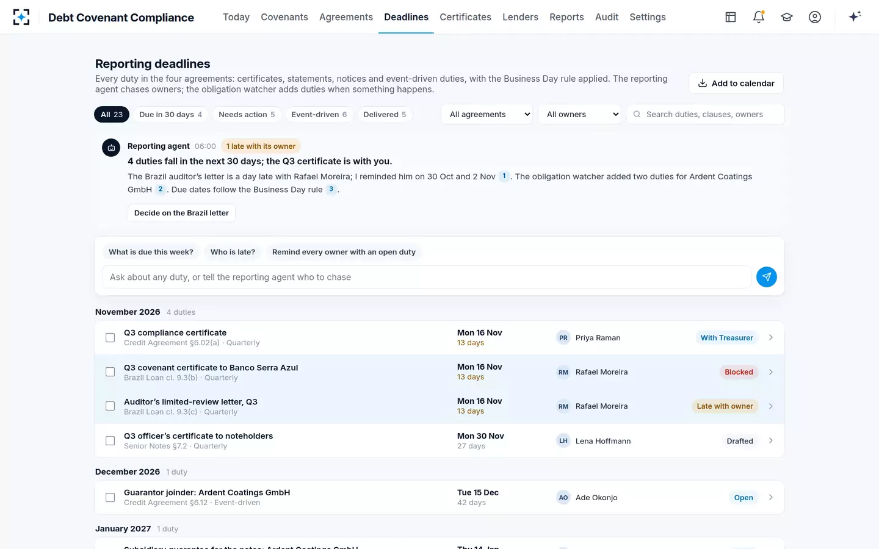
Task: Open the All owners dropdown
Action: click(580, 114)
